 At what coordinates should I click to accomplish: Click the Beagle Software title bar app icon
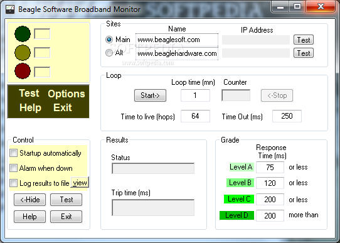10,9
